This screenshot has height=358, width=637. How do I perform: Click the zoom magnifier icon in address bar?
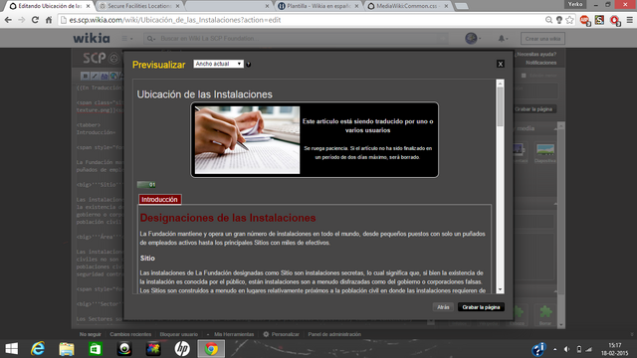pos(548,20)
